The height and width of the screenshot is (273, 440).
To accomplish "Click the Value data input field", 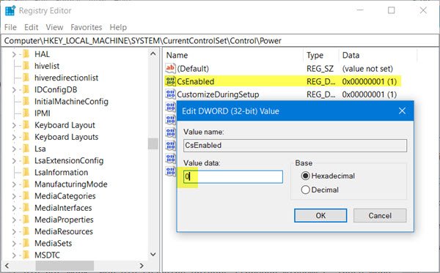I will 233,176.
